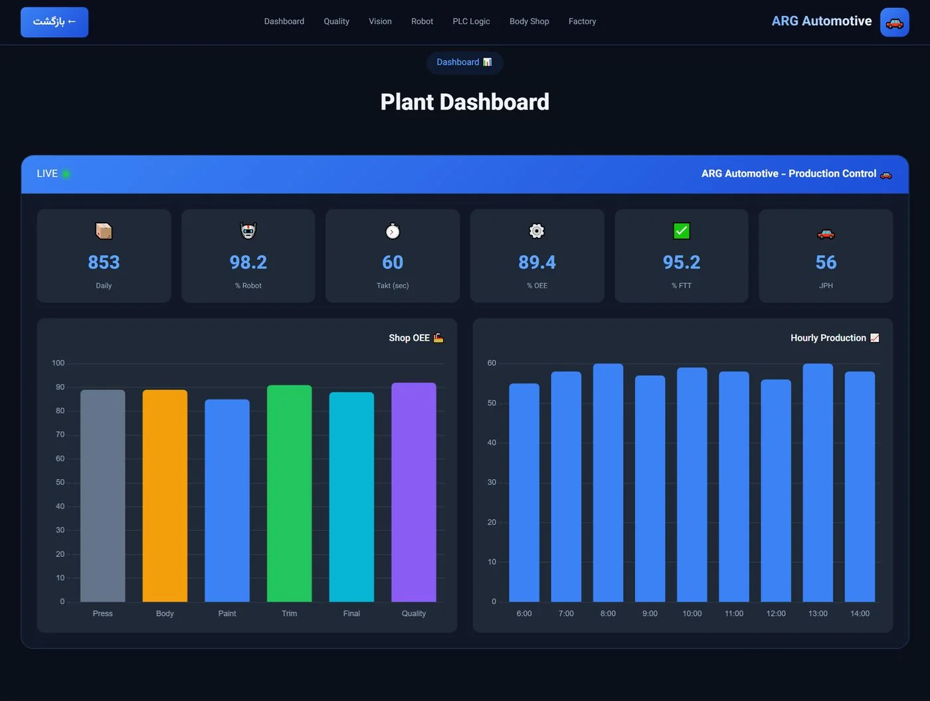Click the ARG Automotive brand link

click(821, 21)
